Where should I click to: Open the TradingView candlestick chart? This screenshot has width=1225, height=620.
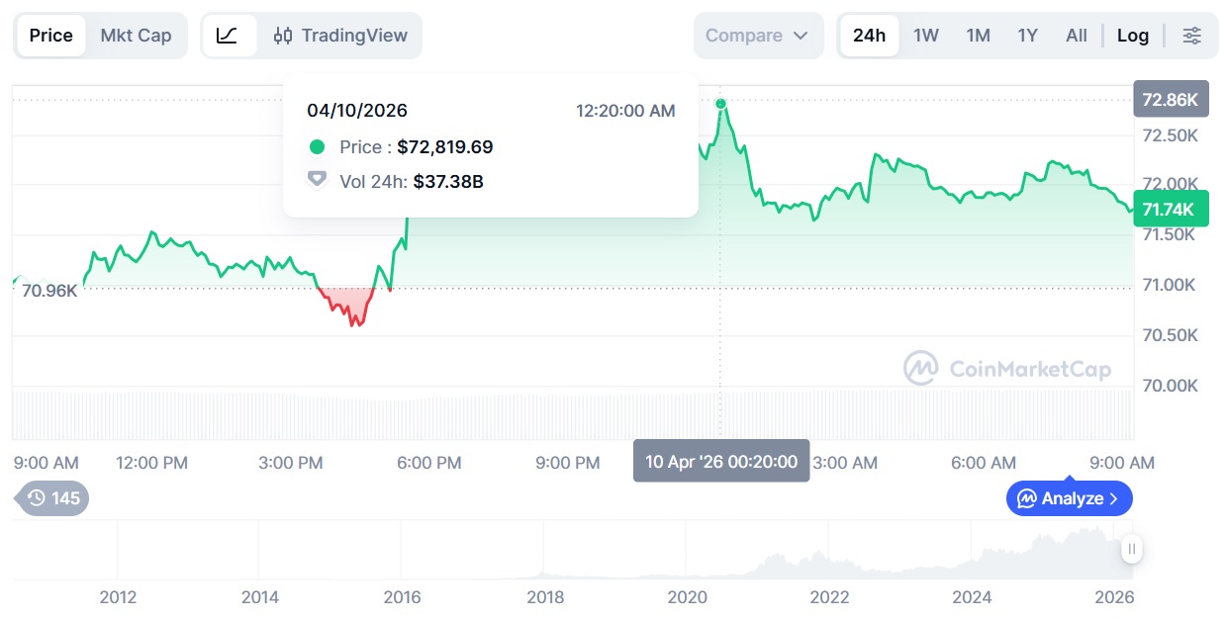[340, 36]
